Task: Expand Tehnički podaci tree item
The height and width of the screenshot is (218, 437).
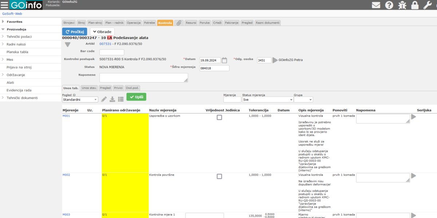Action: pyautogui.click(x=3, y=37)
